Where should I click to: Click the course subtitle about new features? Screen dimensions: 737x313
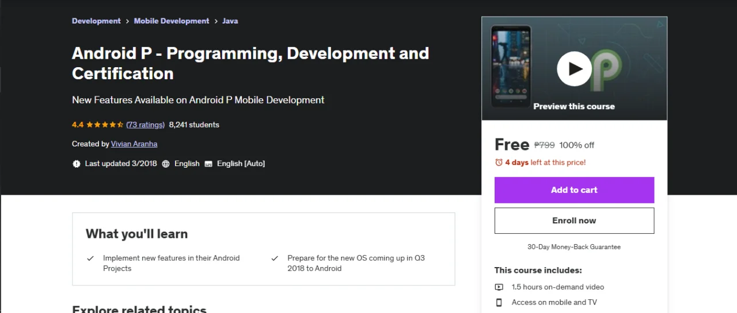[198, 100]
